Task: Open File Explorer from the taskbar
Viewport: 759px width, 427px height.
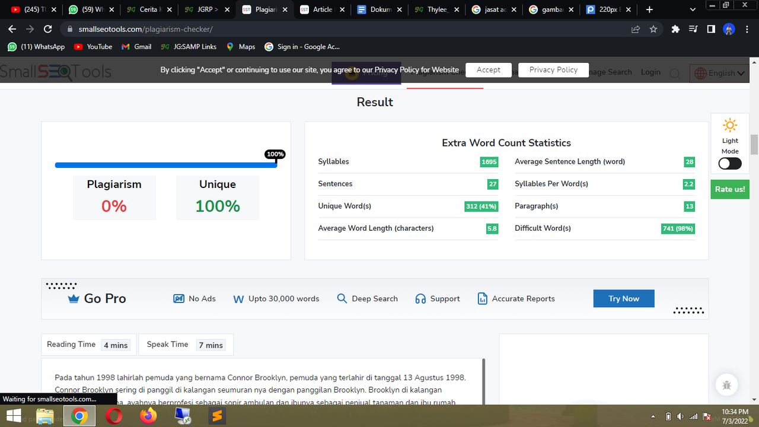Action: [45, 416]
